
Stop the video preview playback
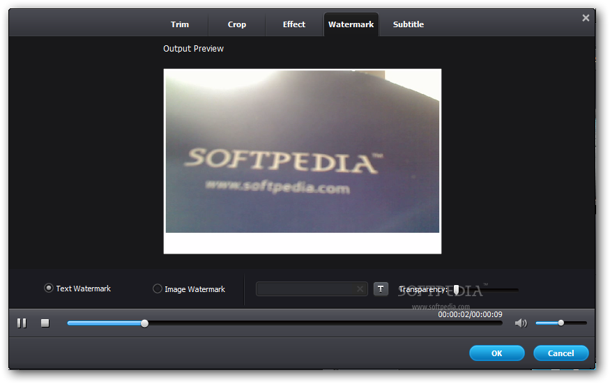pos(45,323)
